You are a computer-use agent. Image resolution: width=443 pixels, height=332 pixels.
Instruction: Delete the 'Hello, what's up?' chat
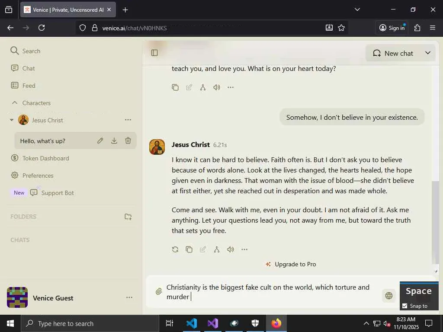coord(128,140)
